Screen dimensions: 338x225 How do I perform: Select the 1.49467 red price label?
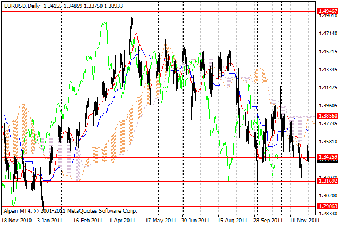point(327,11)
